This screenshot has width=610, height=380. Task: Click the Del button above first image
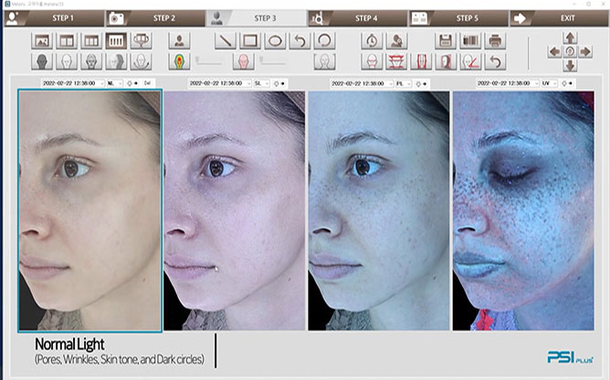point(147,83)
